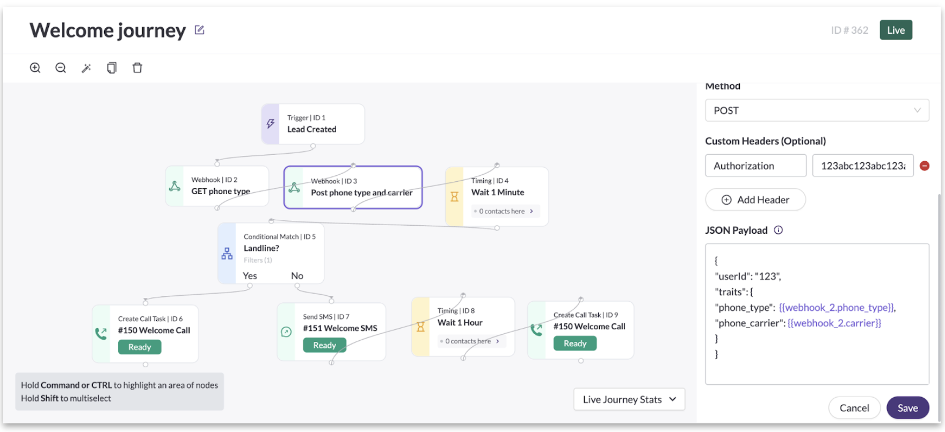945x432 pixels.
Task: Click inside the JSON Payload text area
Action: (x=817, y=314)
